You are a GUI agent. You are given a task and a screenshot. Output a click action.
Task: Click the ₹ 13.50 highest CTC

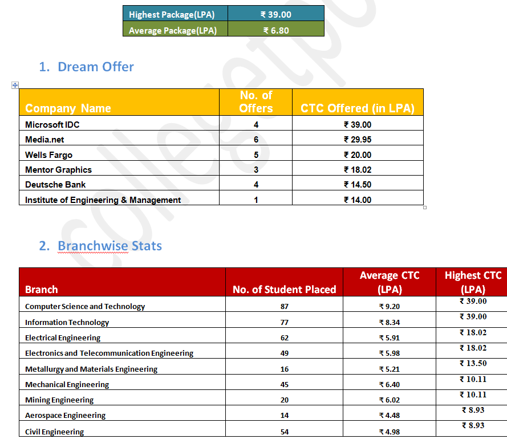click(x=473, y=363)
